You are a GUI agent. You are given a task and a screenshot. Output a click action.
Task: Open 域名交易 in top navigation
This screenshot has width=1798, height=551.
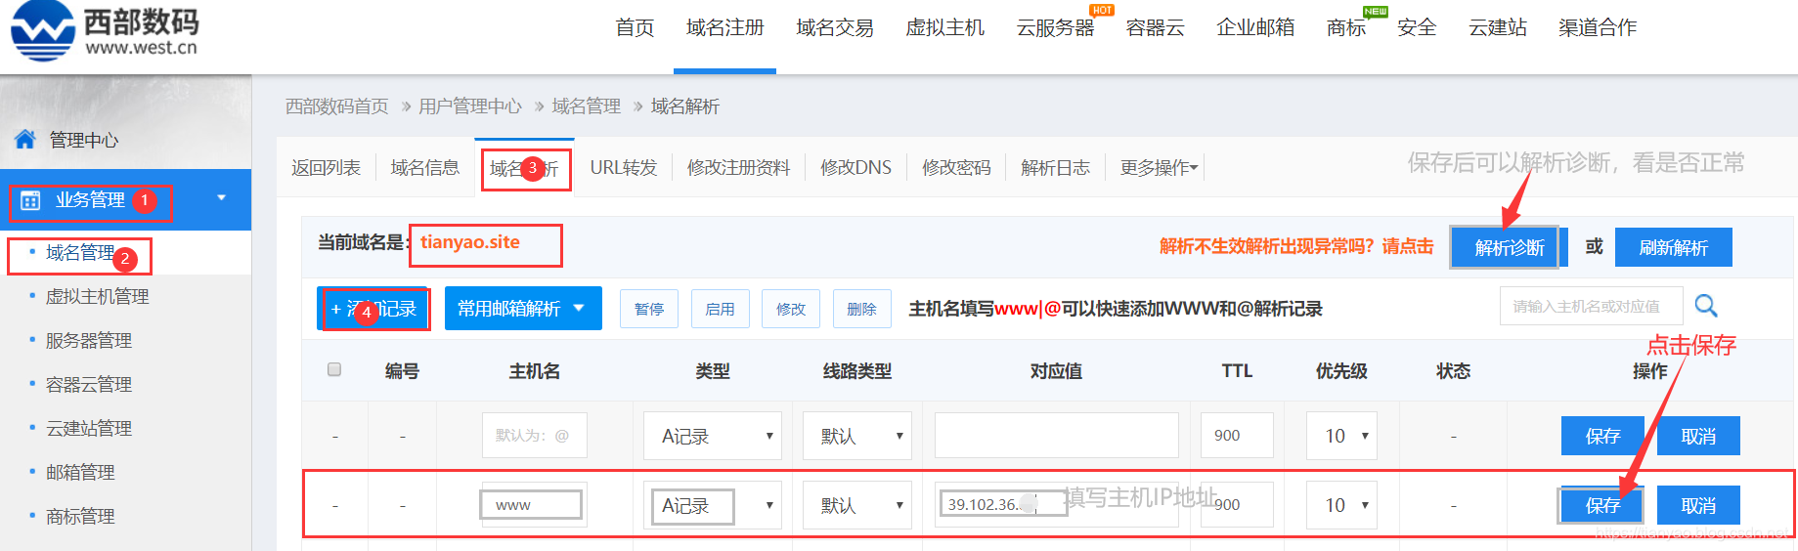click(x=835, y=27)
